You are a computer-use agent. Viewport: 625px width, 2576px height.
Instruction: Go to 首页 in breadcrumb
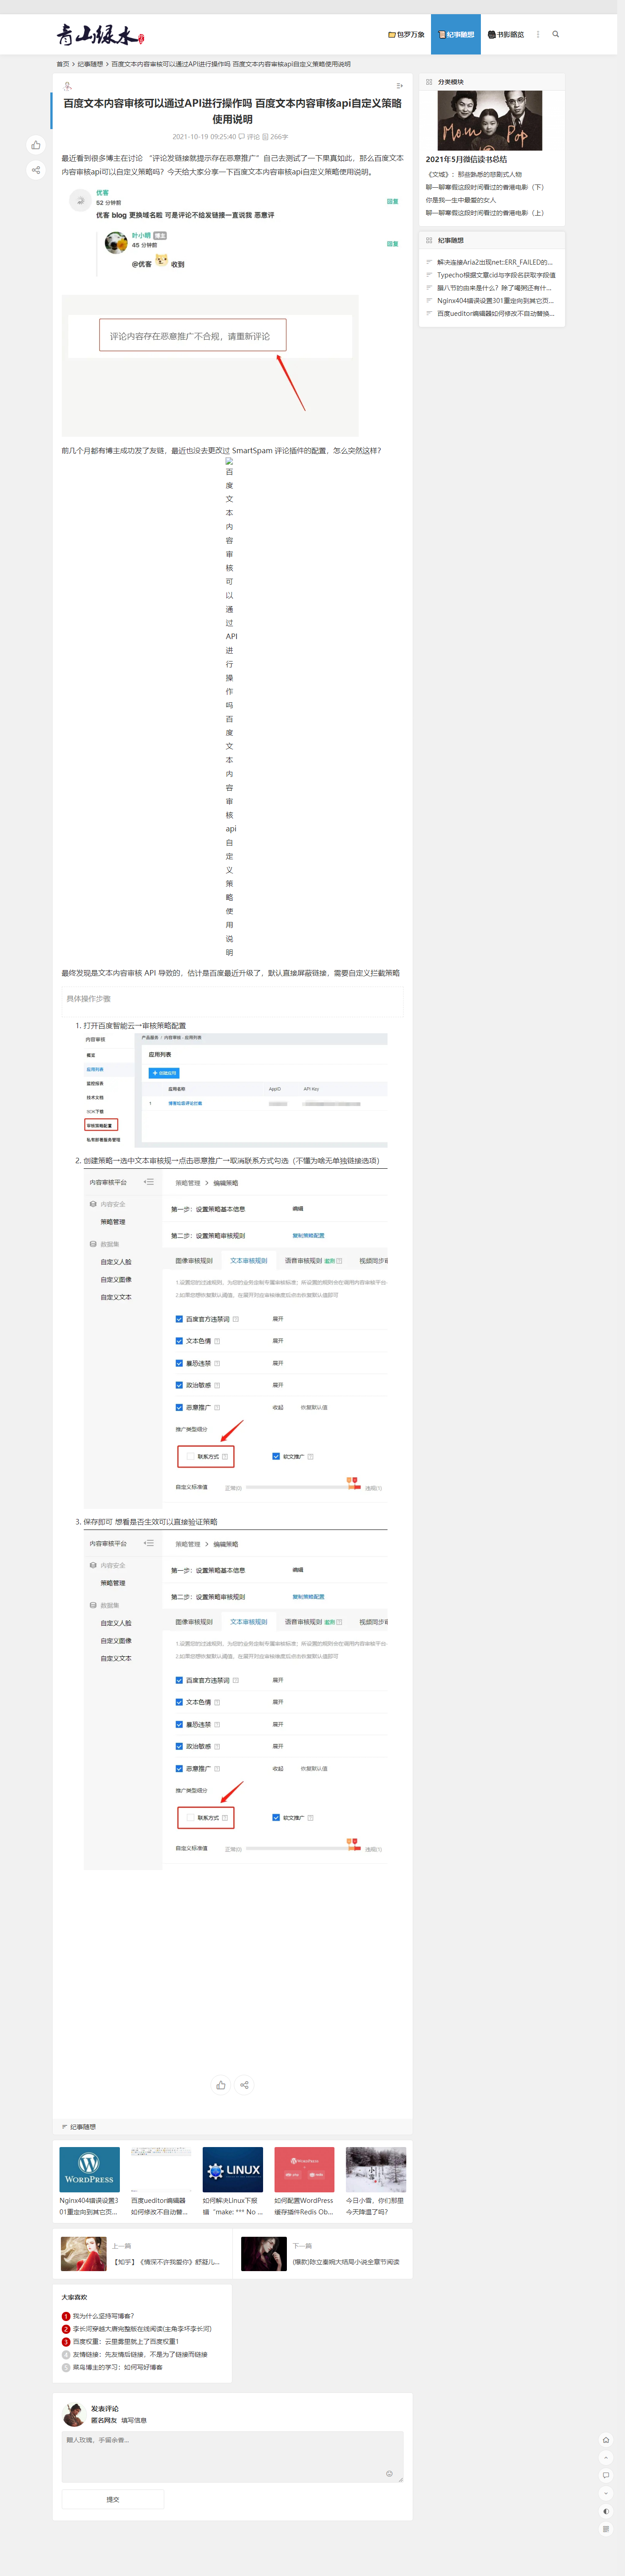pos(63,64)
